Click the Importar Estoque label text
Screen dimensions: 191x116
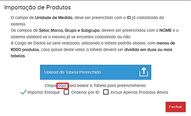click(44, 92)
